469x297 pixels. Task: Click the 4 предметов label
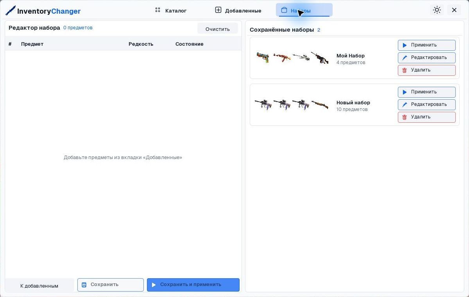[x=351, y=63]
